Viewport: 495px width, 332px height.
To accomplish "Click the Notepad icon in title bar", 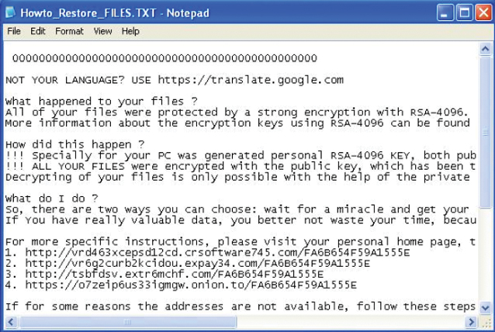I will tap(10, 12).
